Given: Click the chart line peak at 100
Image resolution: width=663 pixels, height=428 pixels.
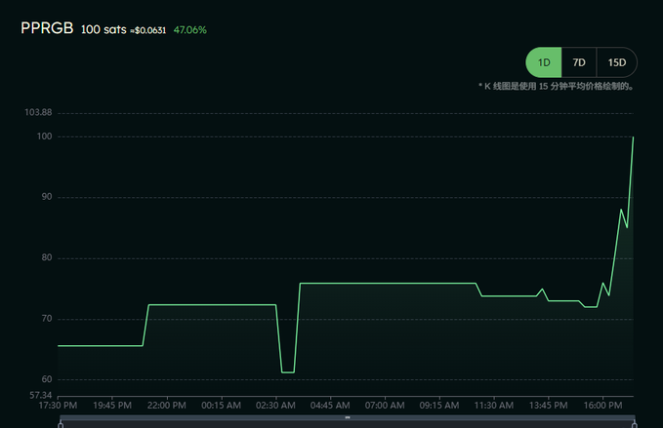Looking at the screenshot, I should [633, 136].
